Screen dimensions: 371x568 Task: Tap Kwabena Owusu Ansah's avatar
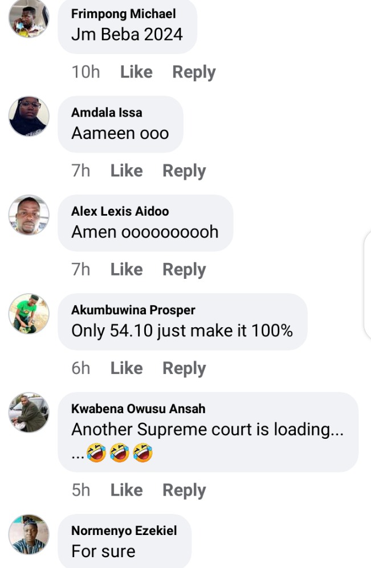click(28, 412)
